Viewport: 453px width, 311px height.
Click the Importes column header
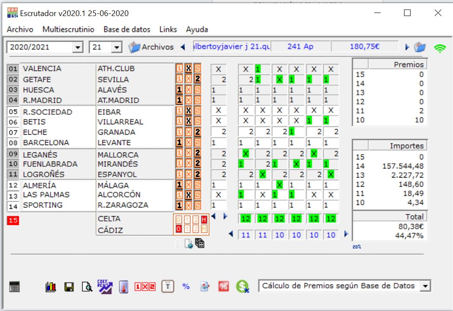(x=398, y=146)
